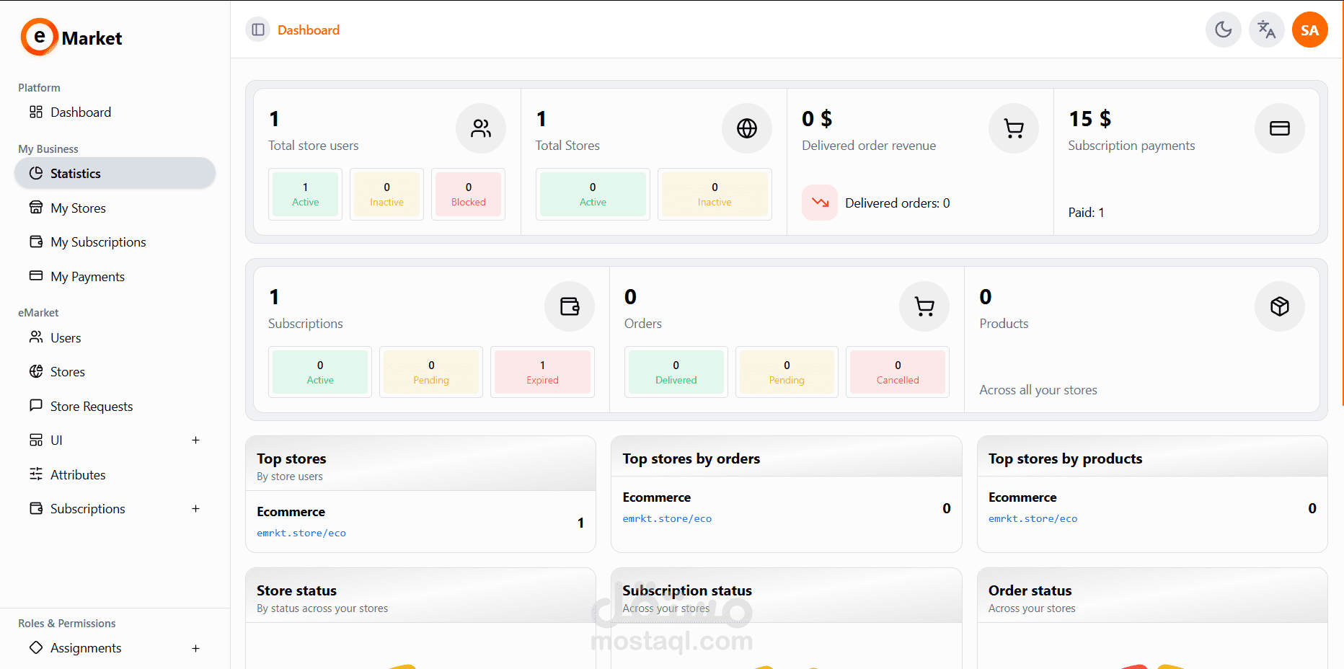This screenshot has height=669, width=1344.
Task: Click the Products box icon
Action: click(1280, 306)
